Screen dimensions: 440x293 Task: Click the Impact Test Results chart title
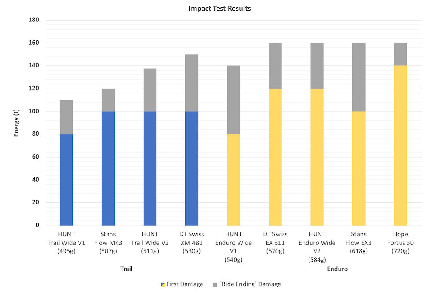click(220, 8)
